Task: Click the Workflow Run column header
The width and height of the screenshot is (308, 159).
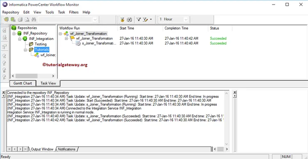Action: (87, 28)
